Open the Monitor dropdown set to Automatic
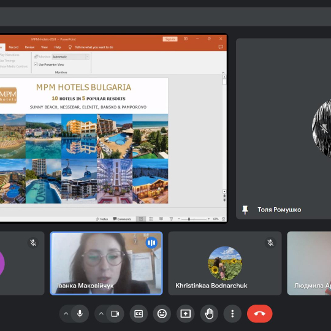Image resolution: width=331 pixels, height=331 pixels. (70, 57)
